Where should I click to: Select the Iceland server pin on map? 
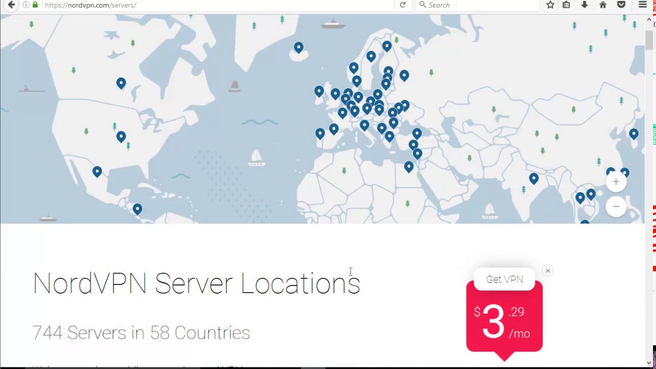(299, 48)
